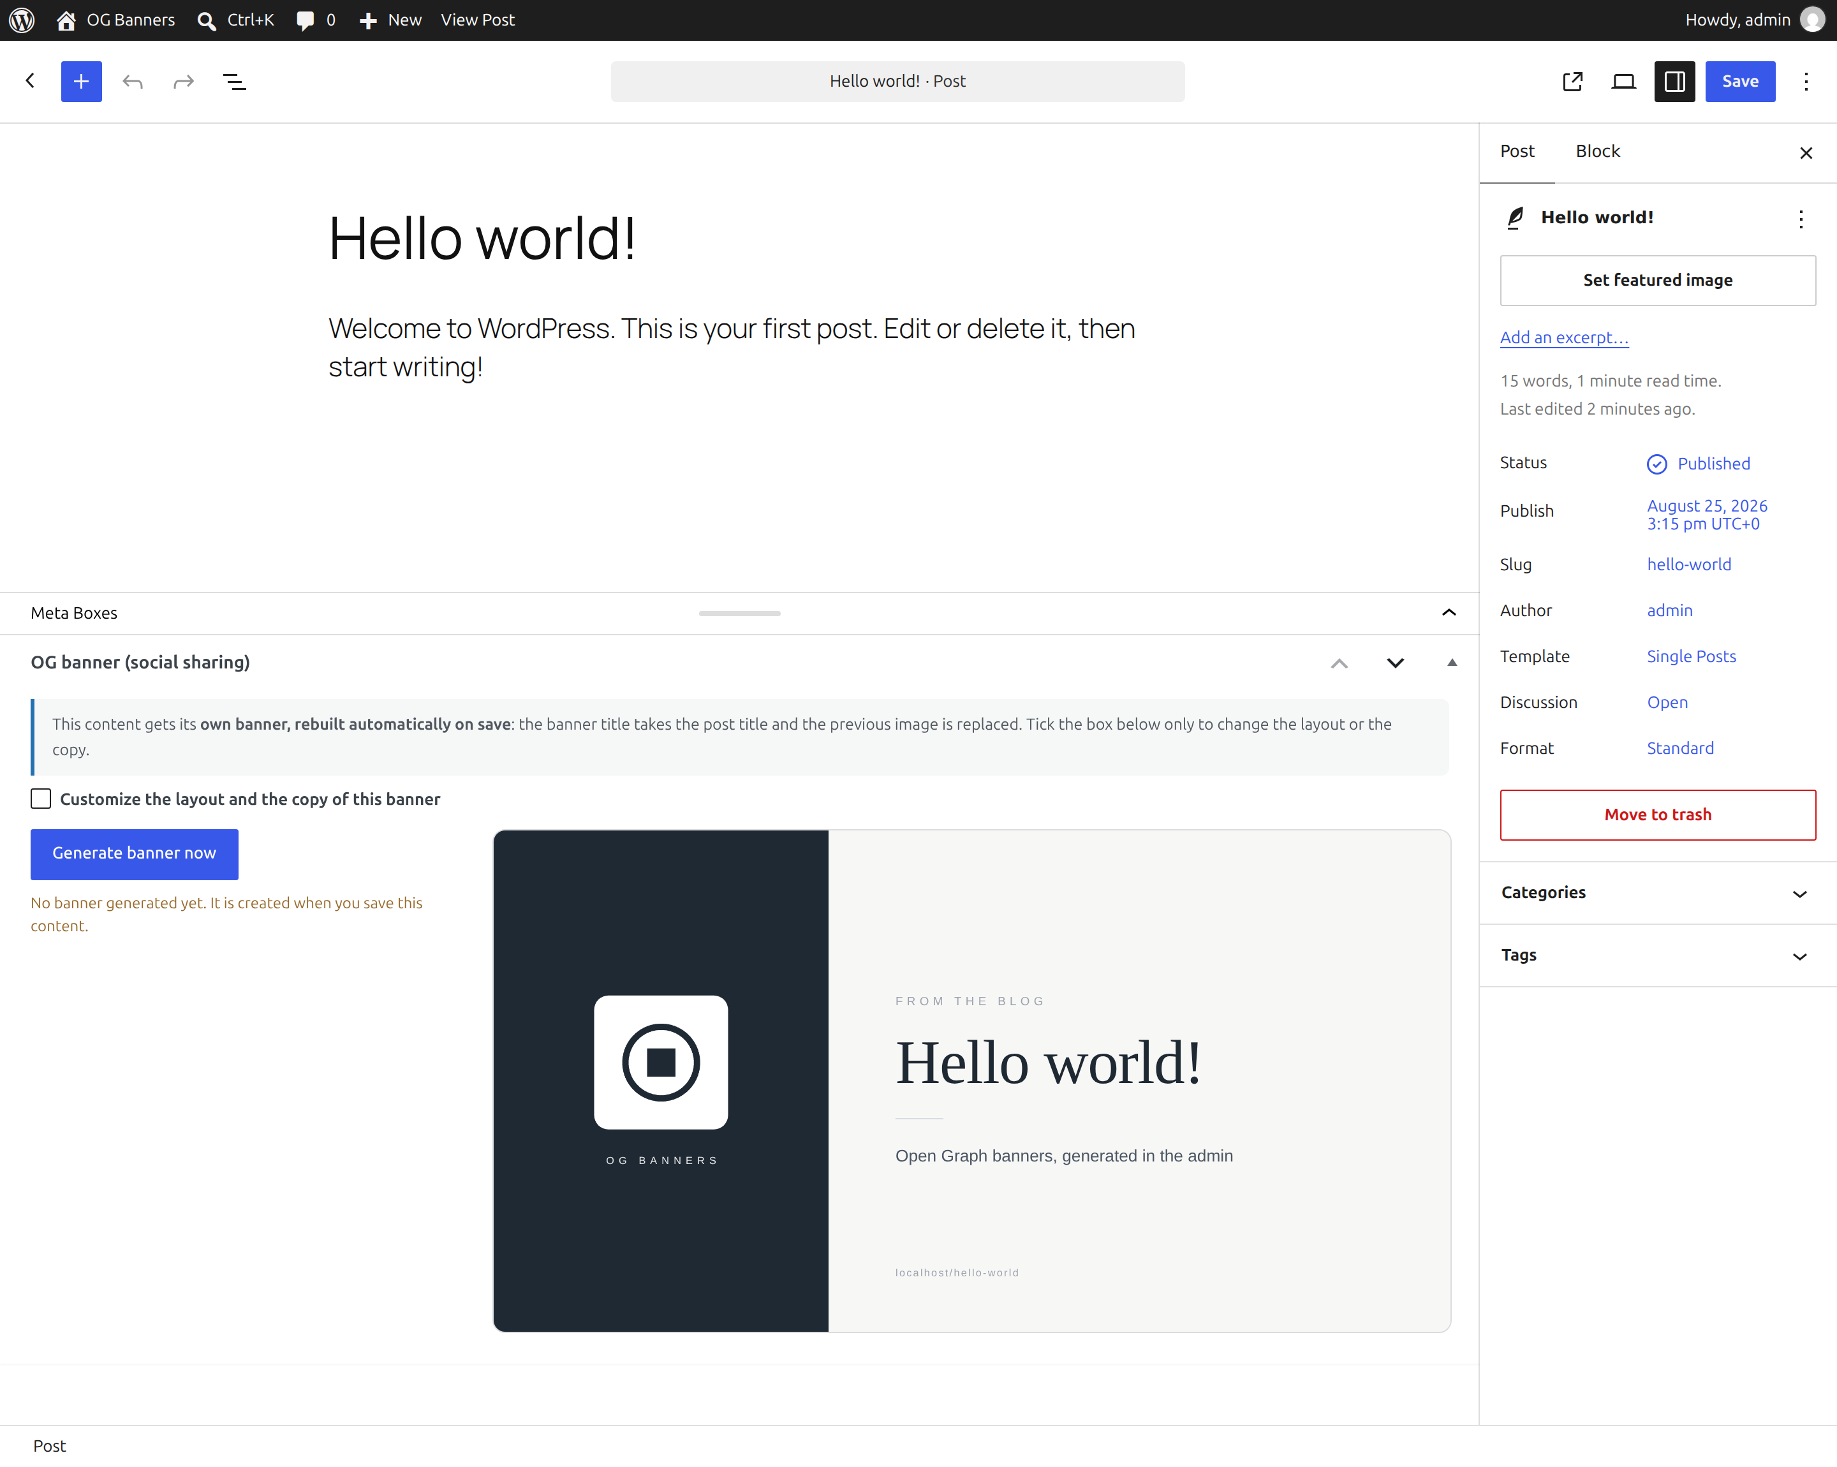Expand the Tags panel
1837x1467 pixels.
click(x=1657, y=955)
